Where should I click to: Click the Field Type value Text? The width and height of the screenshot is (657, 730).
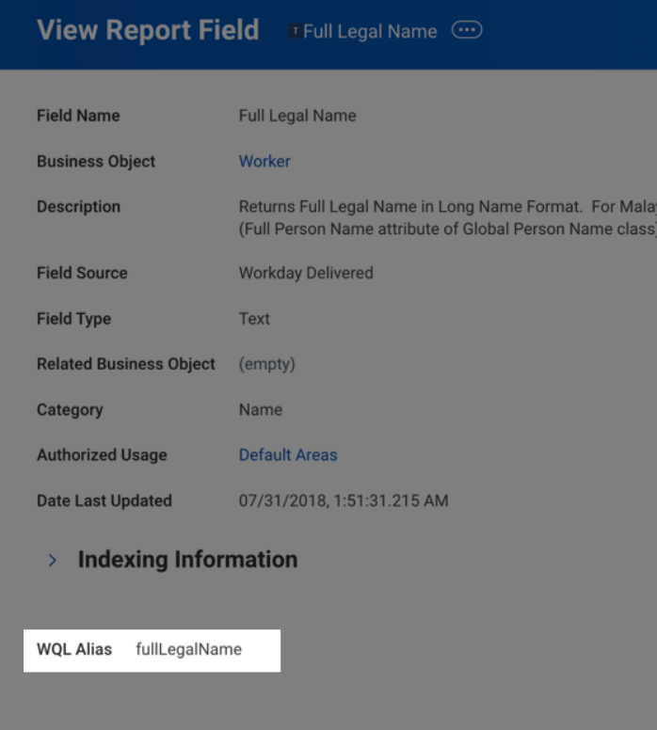coord(254,318)
